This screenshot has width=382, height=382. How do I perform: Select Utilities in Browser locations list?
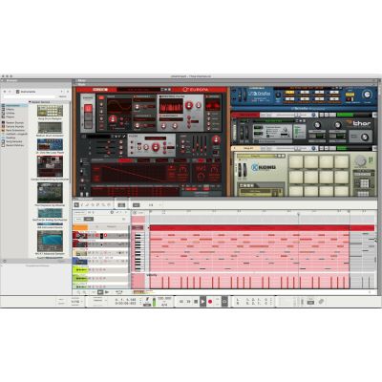point(11,113)
